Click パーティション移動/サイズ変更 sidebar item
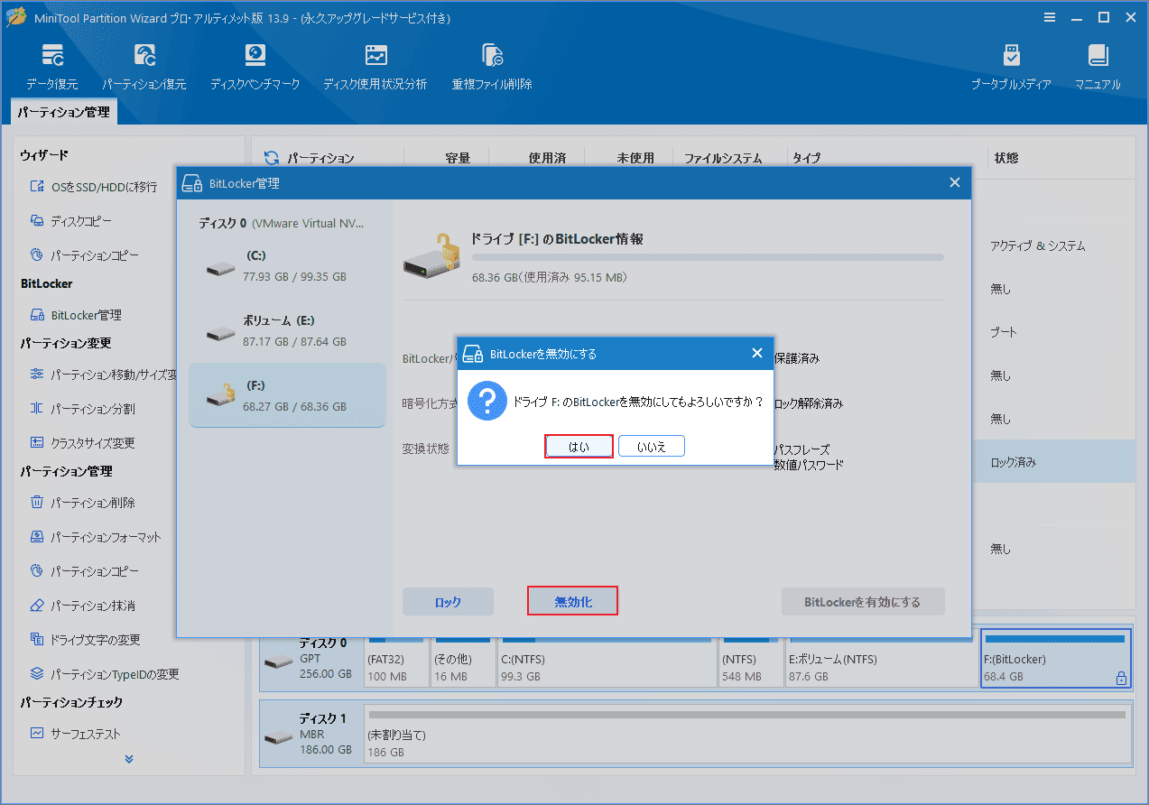This screenshot has width=1149, height=805. 103,375
